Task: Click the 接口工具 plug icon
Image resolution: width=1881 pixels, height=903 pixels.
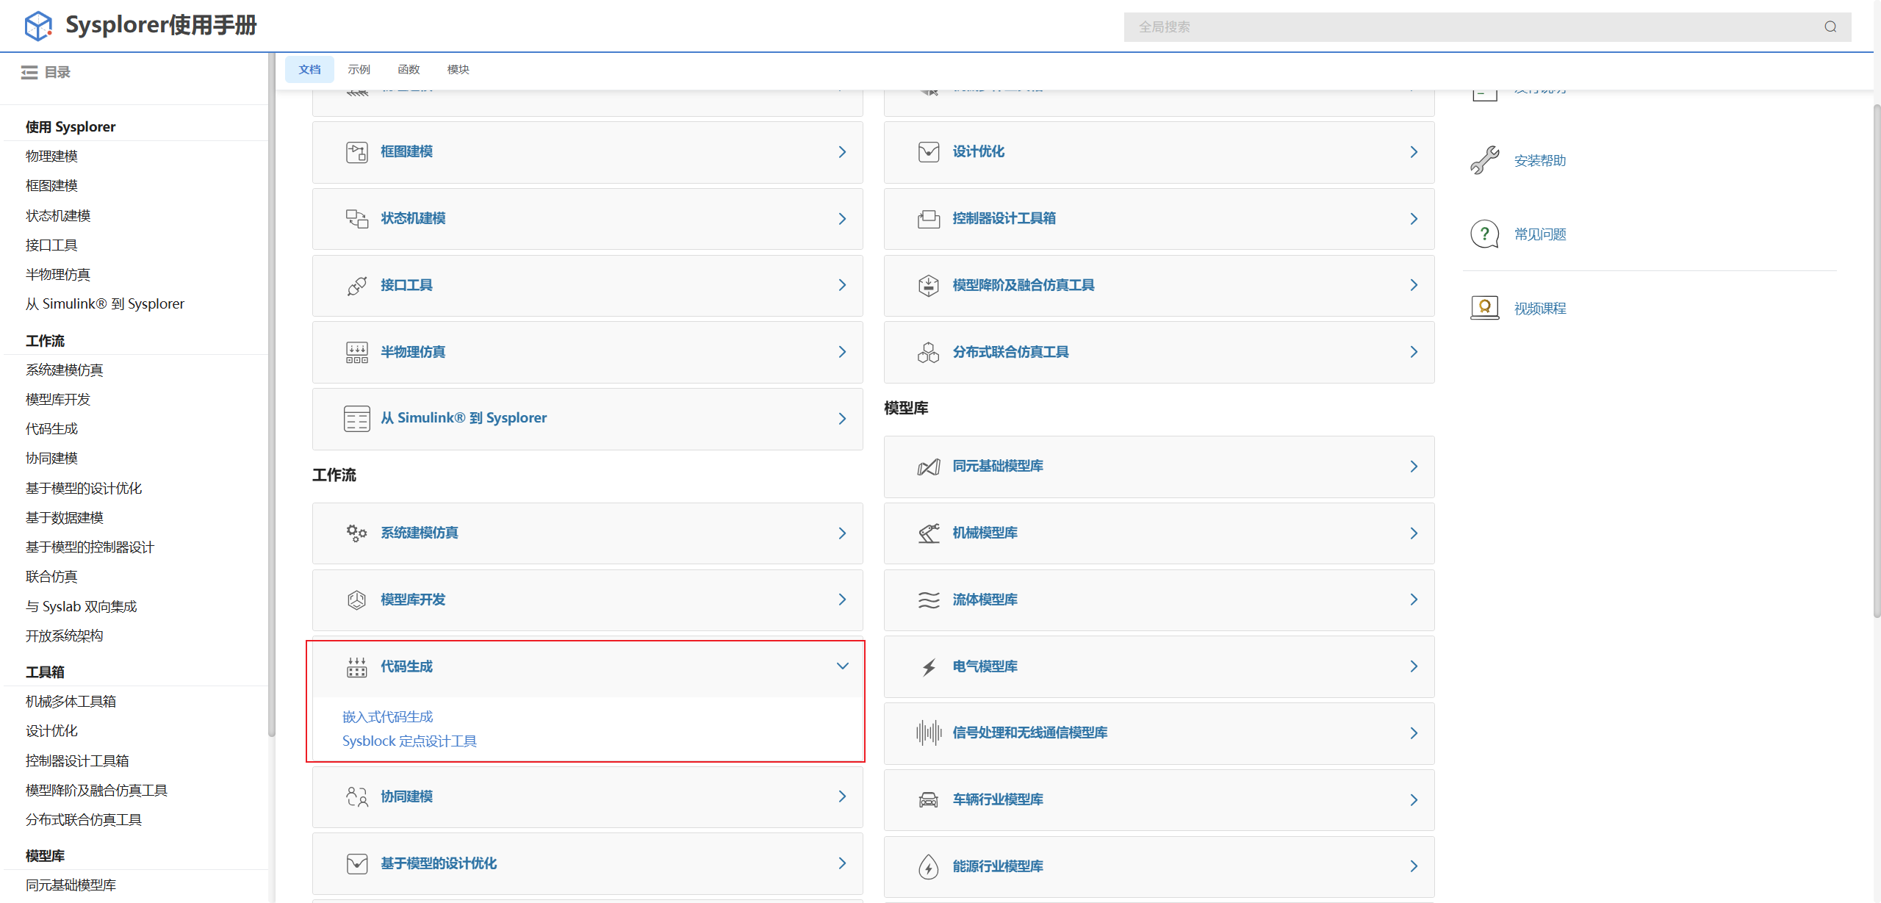Action: [x=357, y=286]
